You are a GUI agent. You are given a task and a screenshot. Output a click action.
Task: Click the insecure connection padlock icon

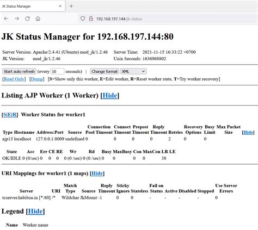[x=91, y=18]
